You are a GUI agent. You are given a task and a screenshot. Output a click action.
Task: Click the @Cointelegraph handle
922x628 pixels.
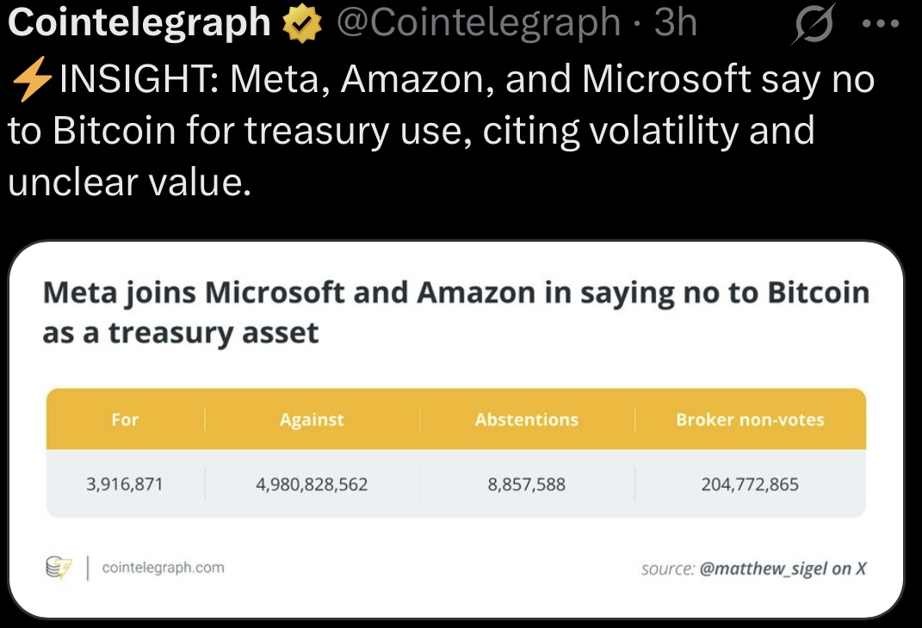pos(478,22)
